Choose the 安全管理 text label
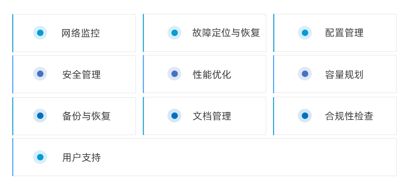This screenshot has width=409, height=187. [82, 75]
